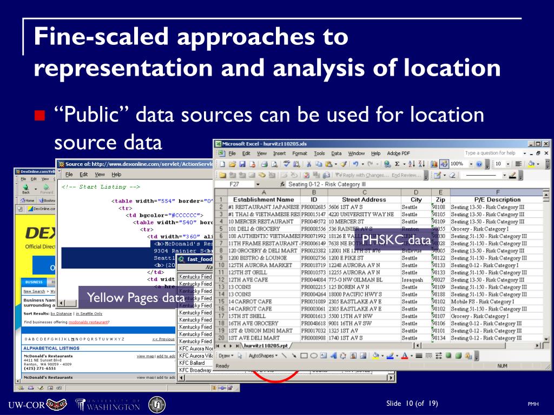The image size is (554, 415).
Task: Click the AutoSum sigma icon
Action: pyautogui.click(x=397, y=164)
